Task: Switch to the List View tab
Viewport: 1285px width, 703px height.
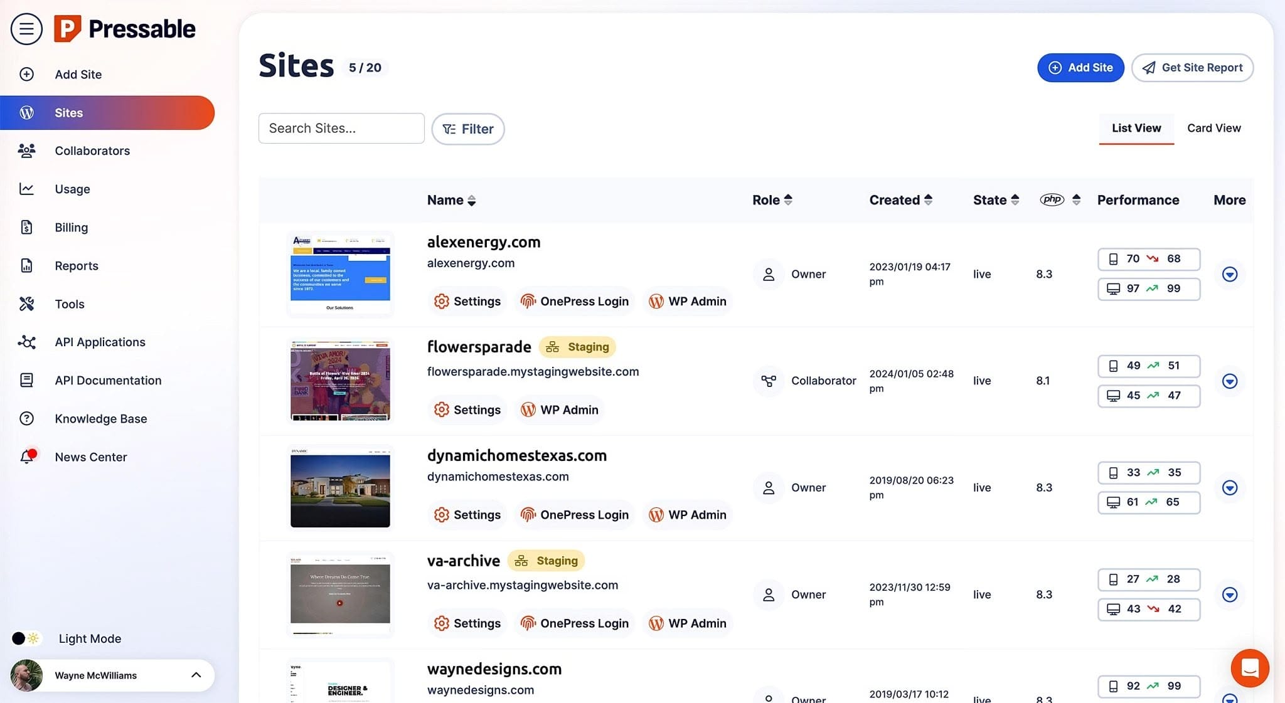Action: click(x=1136, y=127)
